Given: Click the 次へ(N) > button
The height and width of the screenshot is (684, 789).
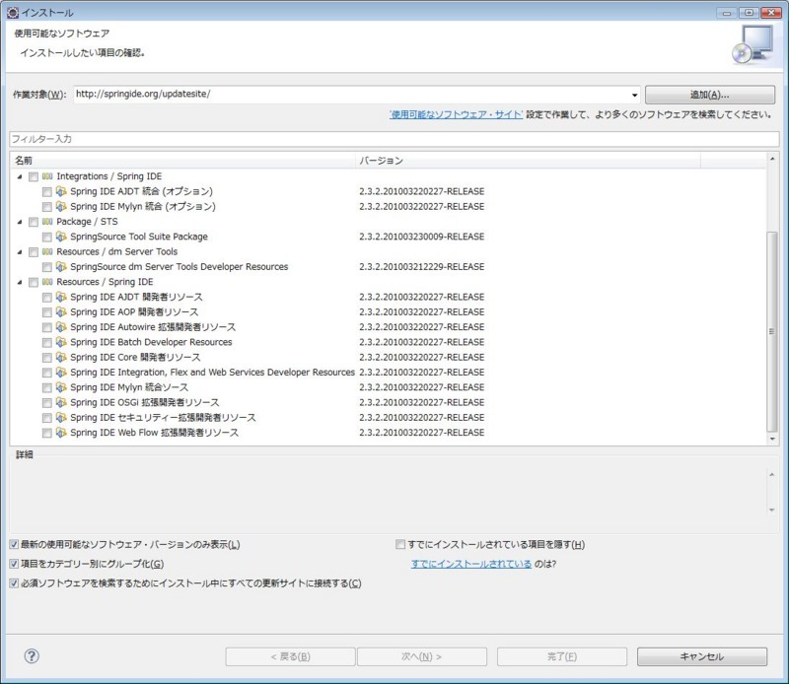Looking at the screenshot, I should 422,656.
